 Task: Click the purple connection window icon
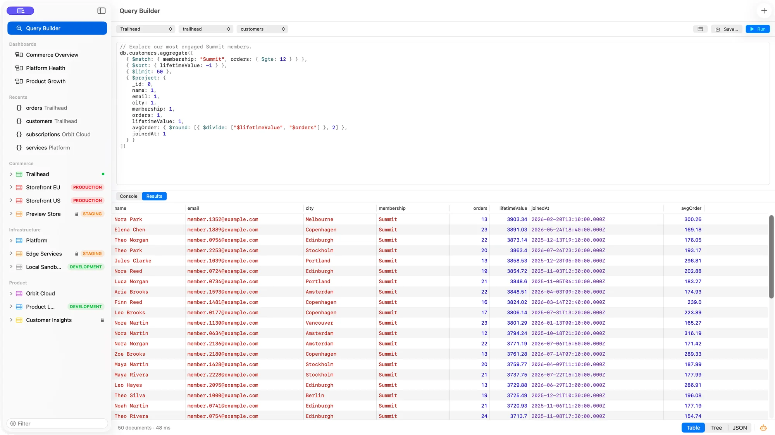point(21,11)
